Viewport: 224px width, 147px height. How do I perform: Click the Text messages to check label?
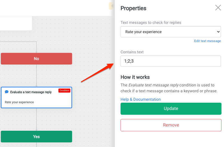(151, 23)
